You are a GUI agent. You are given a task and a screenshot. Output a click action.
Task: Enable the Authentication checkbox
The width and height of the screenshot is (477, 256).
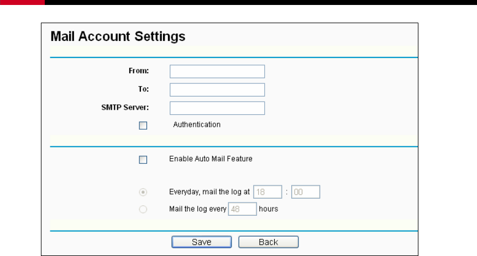[143, 125]
